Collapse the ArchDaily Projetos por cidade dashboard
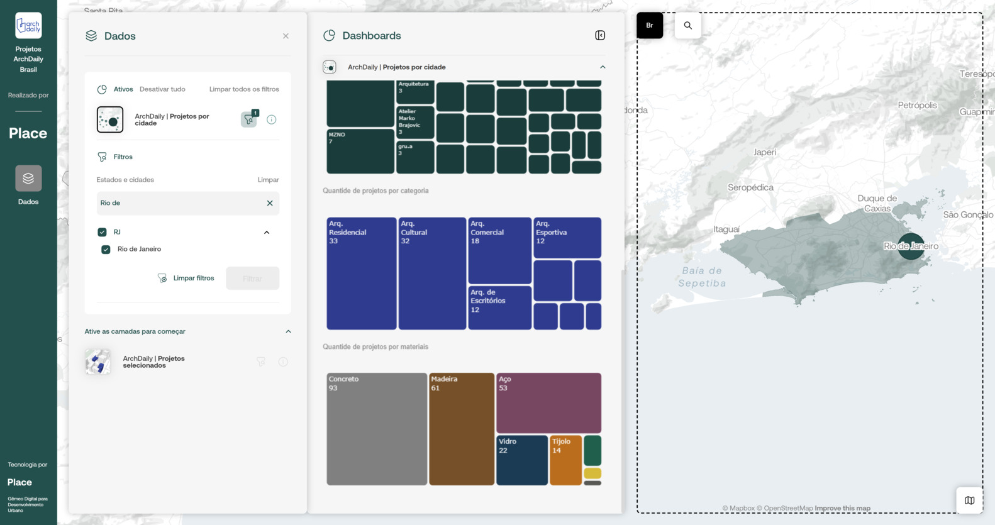 click(603, 67)
